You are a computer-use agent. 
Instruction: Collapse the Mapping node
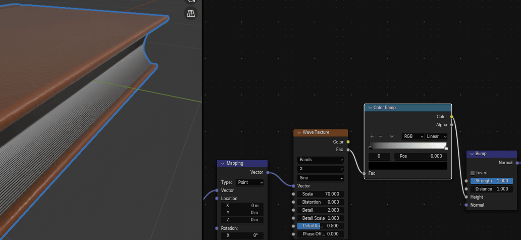coord(222,163)
